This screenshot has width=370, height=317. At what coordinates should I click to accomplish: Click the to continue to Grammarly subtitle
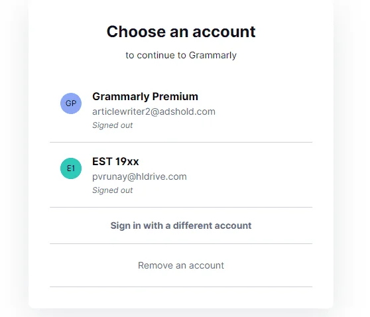181,55
